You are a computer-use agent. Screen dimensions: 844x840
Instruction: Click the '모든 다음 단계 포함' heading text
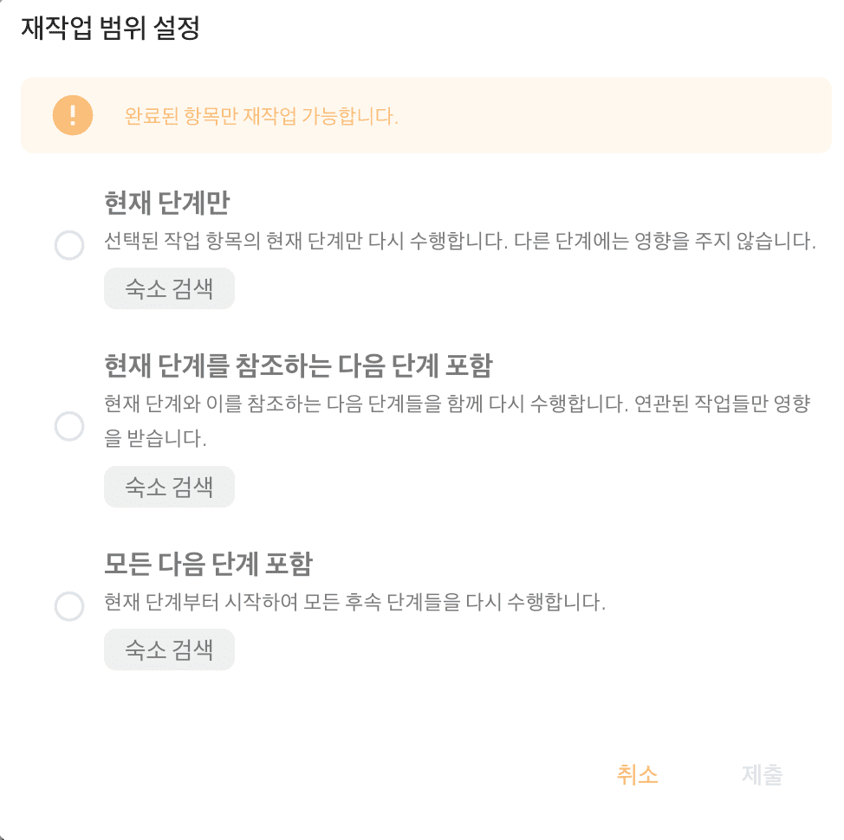(x=208, y=565)
